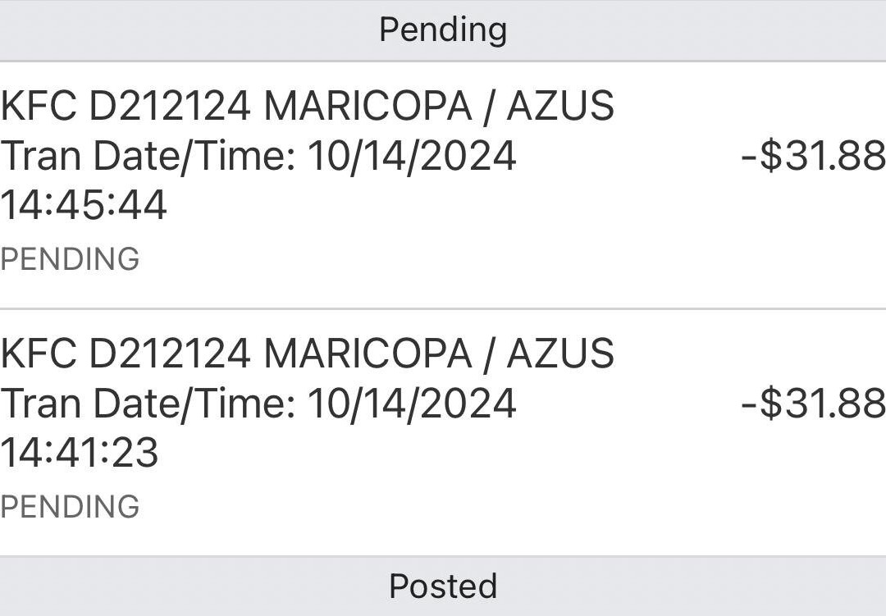
Task: Click "AZUS" location text in the 14:45:44 charge
Action: (x=560, y=107)
